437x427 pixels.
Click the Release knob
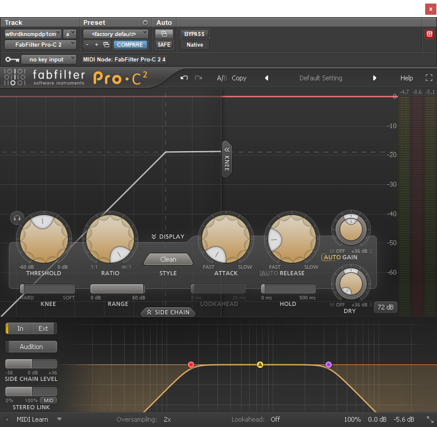click(292, 239)
